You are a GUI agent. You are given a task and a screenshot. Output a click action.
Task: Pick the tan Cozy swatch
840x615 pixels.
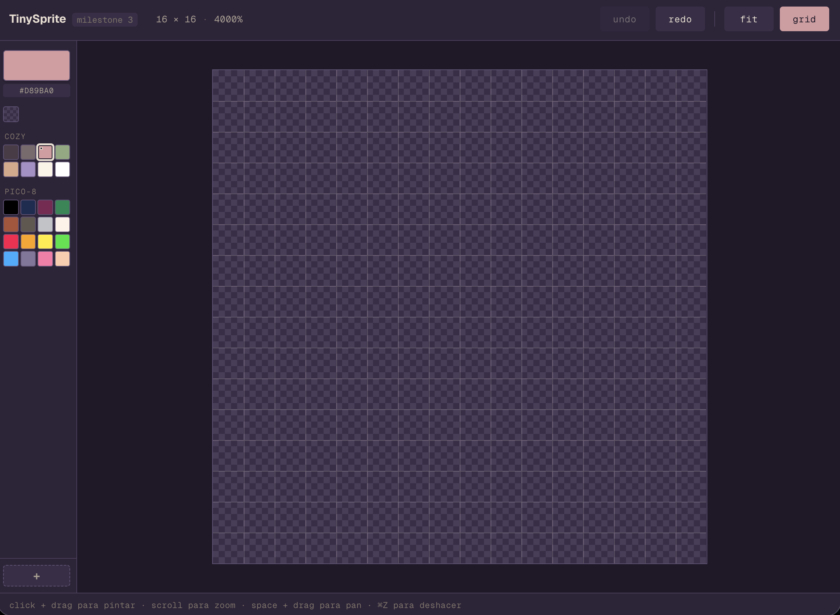pos(11,169)
